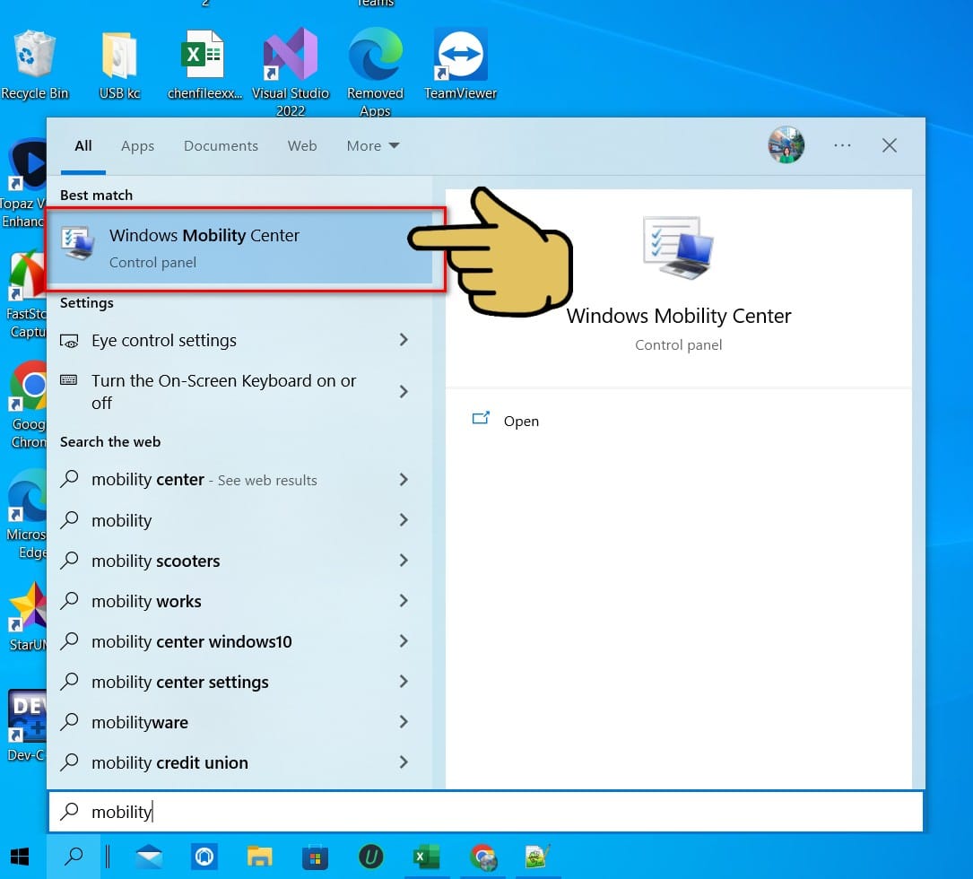Open the three-dots options in search panel
Image resolution: width=973 pixels, height=879 pixels.
pos(842,145)
